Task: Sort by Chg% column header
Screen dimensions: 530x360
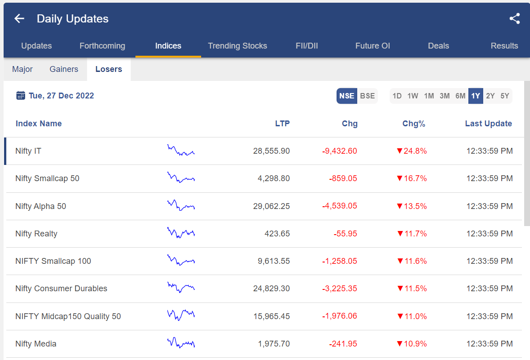Action: tap(413, 124)
